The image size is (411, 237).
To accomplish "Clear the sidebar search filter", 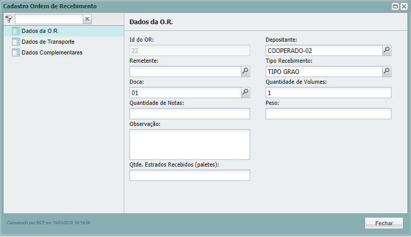I will [x=87, y=19].
